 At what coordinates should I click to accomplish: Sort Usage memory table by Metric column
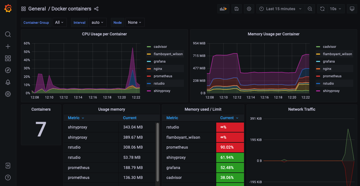tap(76, 118)
